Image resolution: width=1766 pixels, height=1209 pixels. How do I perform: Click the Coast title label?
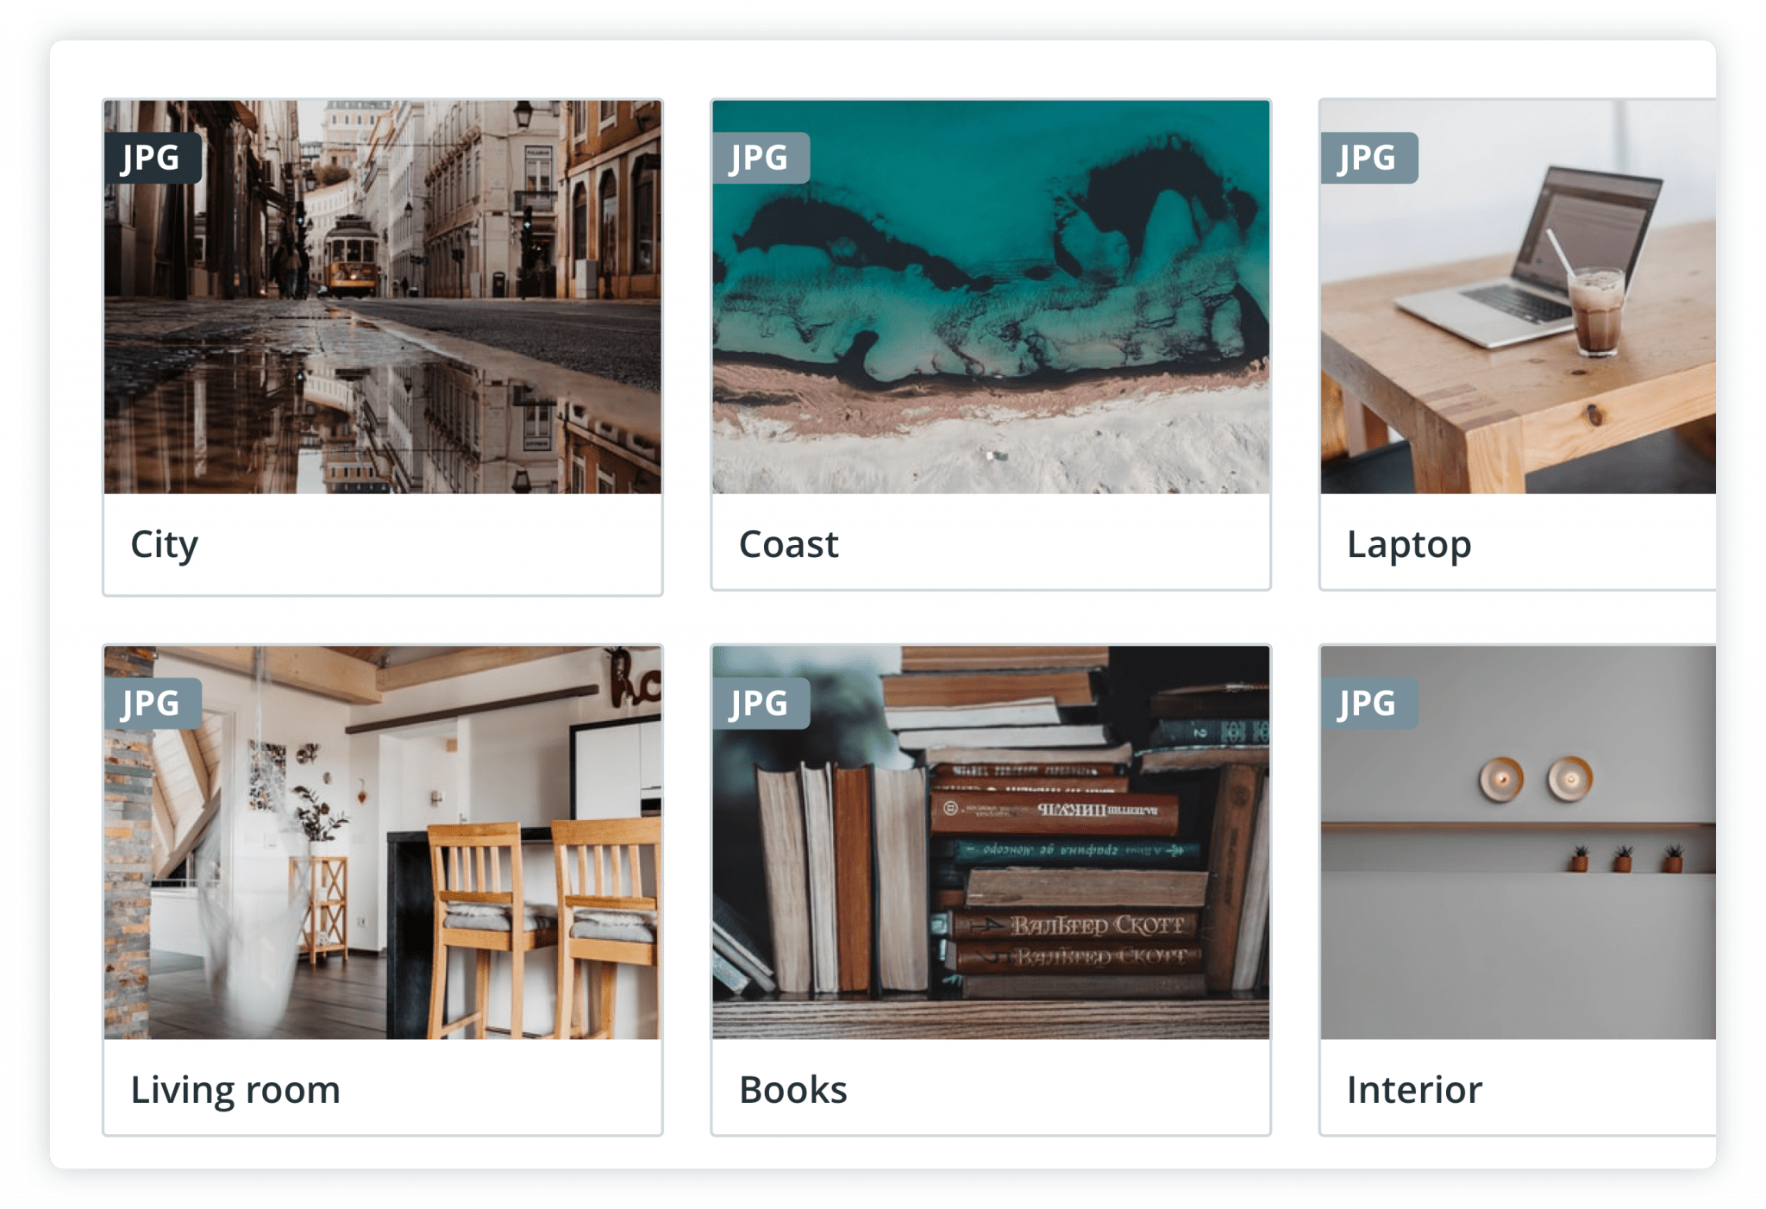tap(788, 543)
